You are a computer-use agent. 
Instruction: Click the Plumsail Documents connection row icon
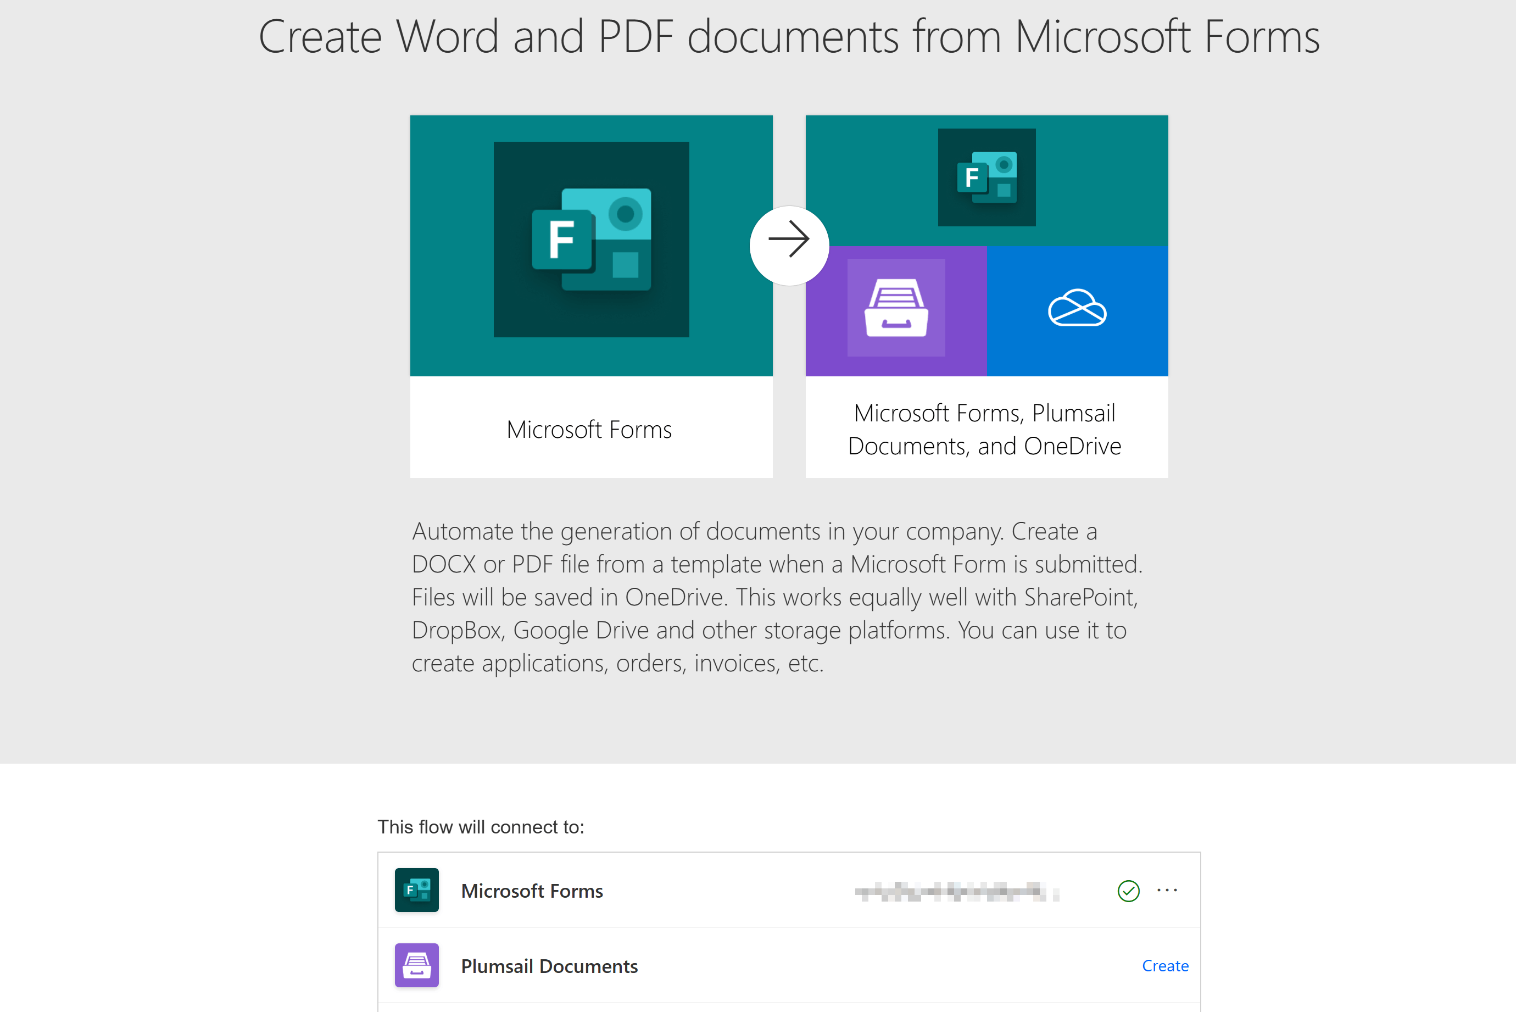point(417,965)
